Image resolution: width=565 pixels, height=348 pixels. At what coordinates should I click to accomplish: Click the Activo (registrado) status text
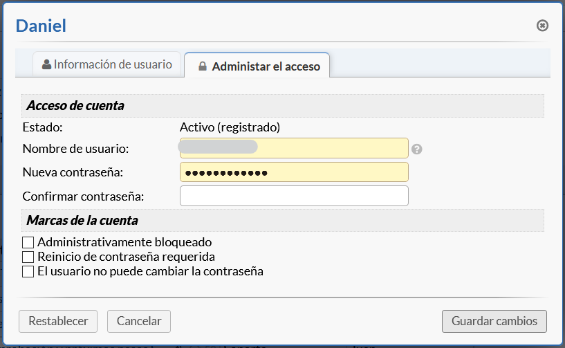pos(230,127)
